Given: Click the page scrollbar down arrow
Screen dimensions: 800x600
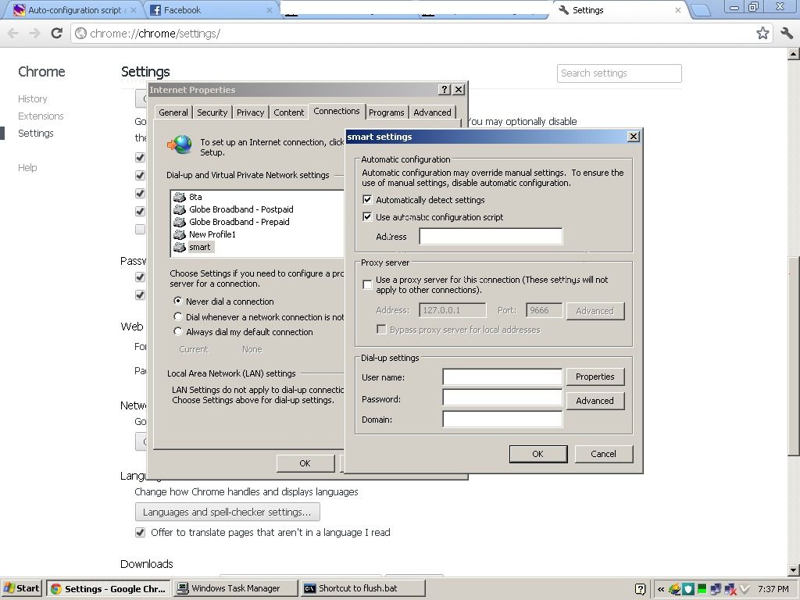Looking at the screenshot, I should pyautogui.click(x=794, y=570).
